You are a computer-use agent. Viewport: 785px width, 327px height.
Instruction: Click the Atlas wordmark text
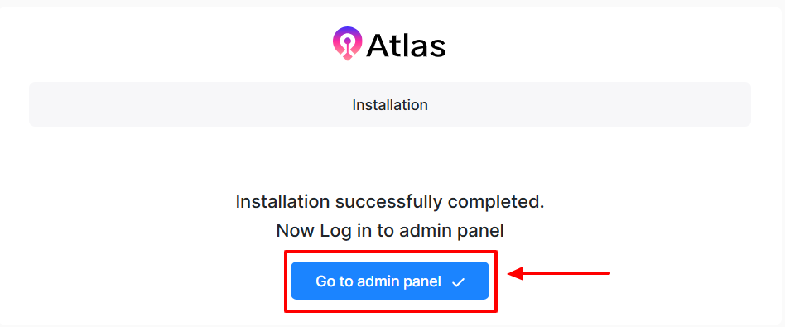point(406,45)
